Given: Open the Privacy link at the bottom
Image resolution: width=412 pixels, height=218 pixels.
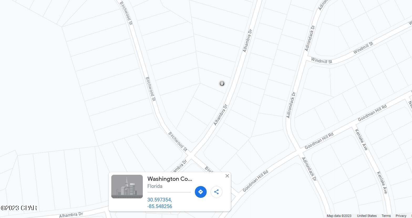Looking at the screenshot, I should (401, 216).
